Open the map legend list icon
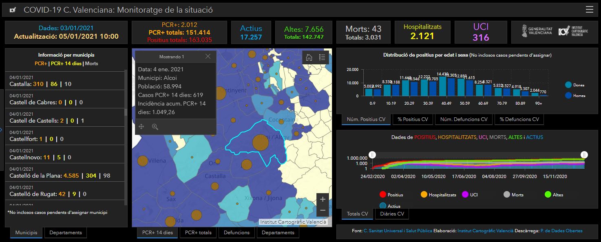The width and height of the screenshot is (601, 242). (322, 57)
